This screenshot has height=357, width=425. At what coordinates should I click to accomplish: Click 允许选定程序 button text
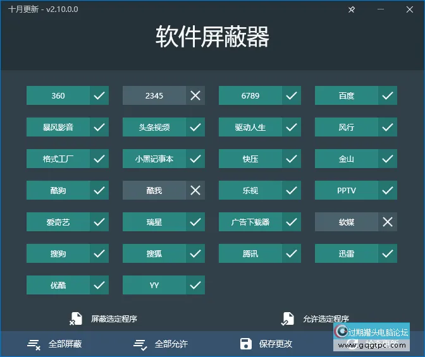click(x=326, y=319)
